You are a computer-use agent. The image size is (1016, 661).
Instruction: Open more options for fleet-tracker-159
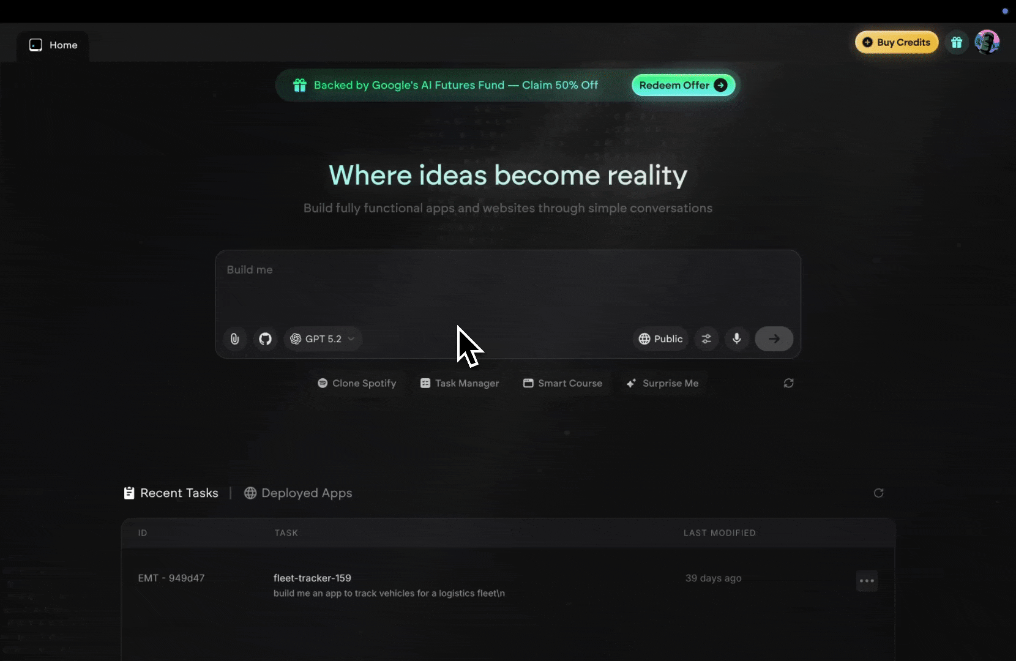coord(867,581)
